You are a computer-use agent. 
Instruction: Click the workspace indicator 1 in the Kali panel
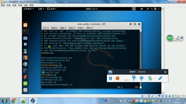click(x=134, y=9)
